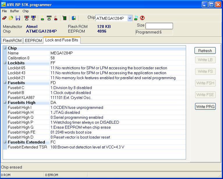Click the app icon in title bar
Screen dimensions: 223x179
[x=3, y=5]
